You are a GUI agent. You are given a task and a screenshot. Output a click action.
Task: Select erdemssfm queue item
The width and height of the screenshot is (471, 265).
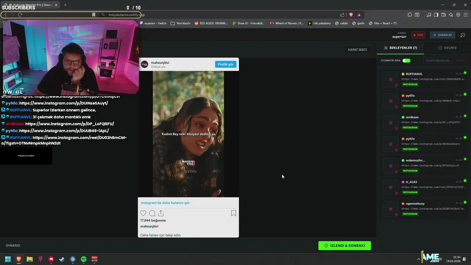point(424,165)
